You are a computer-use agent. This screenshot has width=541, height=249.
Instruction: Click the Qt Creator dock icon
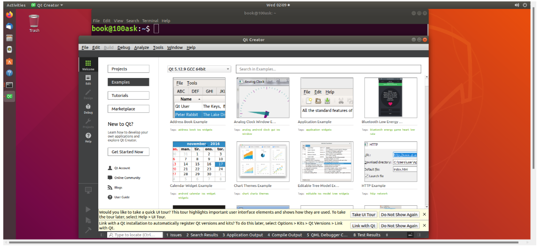click(9, 96)
